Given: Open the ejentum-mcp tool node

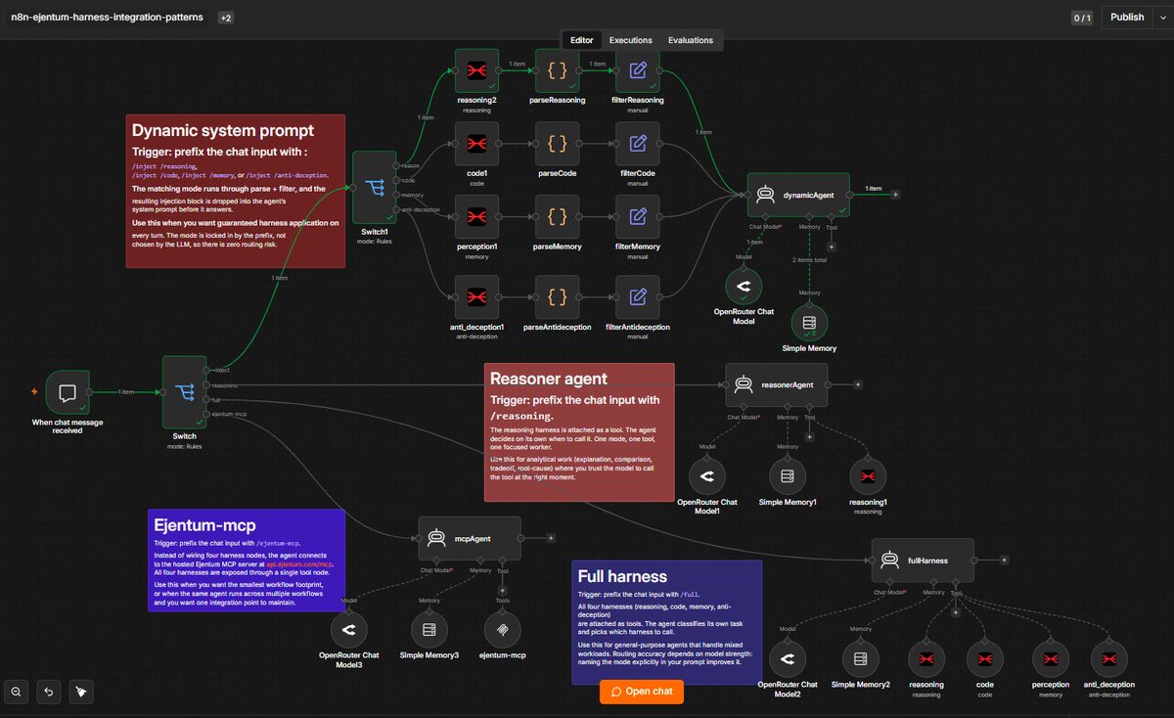Looking at the screenshot, I should point(502,630).
